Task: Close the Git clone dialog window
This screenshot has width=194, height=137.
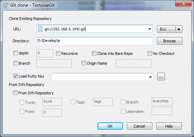Action: pos(183,3)
